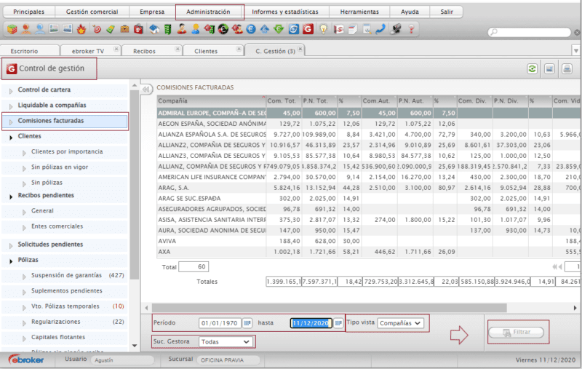Open Control de gestión via red G toolbar icon
Image resolution: width=582 pixels, height=369 pixels.
pyautogui.click(x=308, y=29)
